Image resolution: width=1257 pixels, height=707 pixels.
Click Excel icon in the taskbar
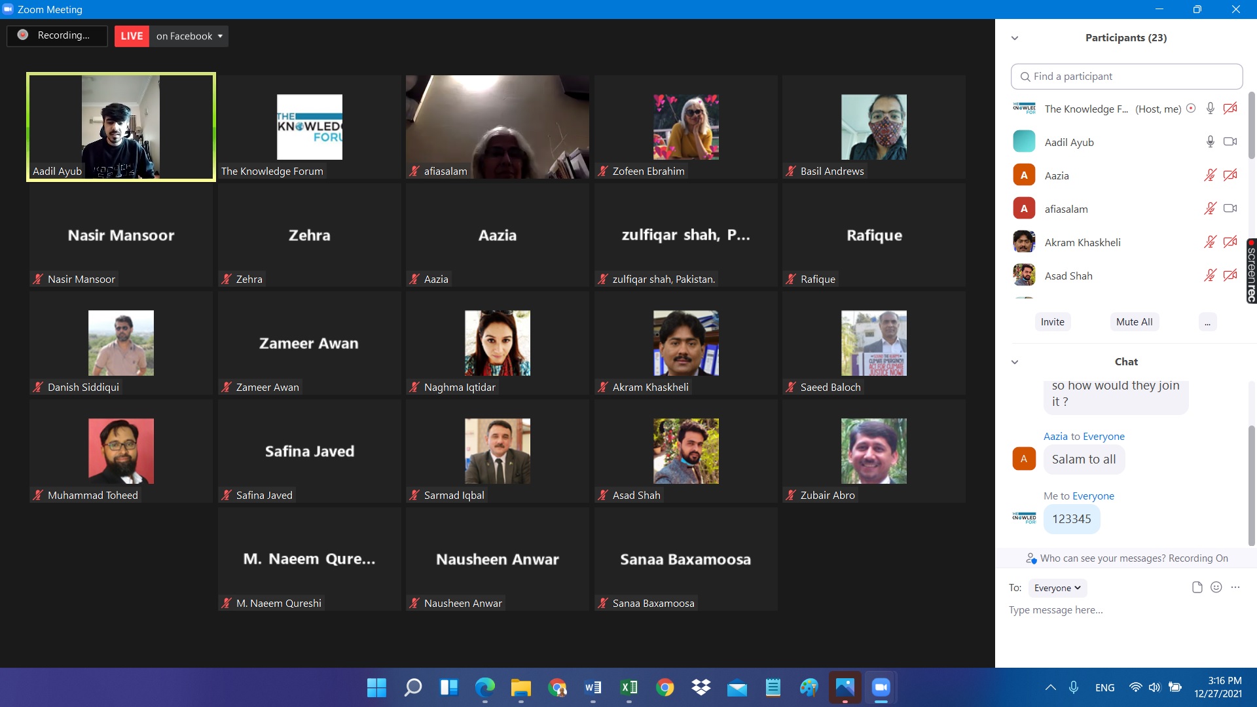pyautogui.click(x=628, y=687)
